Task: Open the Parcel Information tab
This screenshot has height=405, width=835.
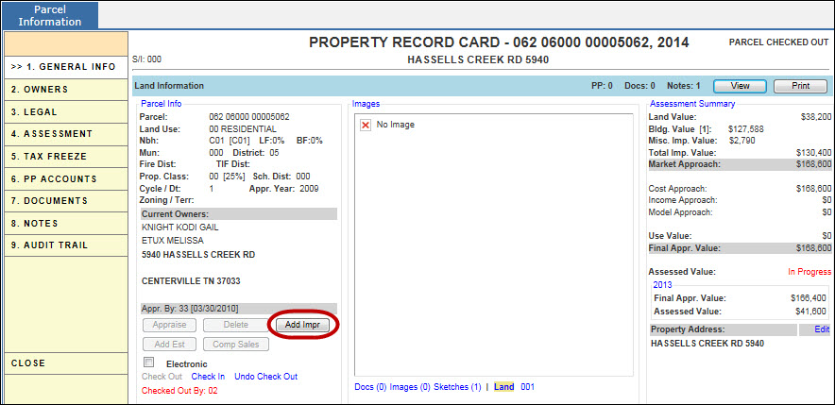Action: 48,15
